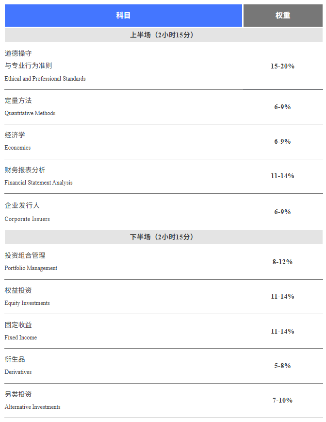Select the Economics subject label
Image resolution: width=326 pixels, height=422 pixels.
tap(17, 148)
